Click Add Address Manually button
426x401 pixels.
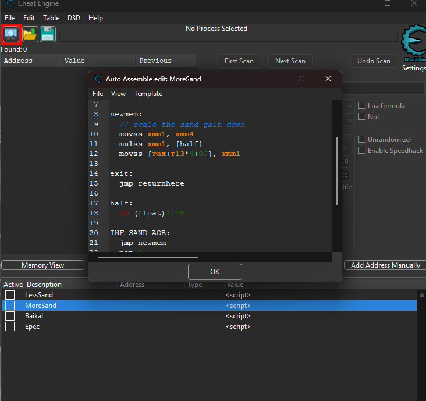385,265
